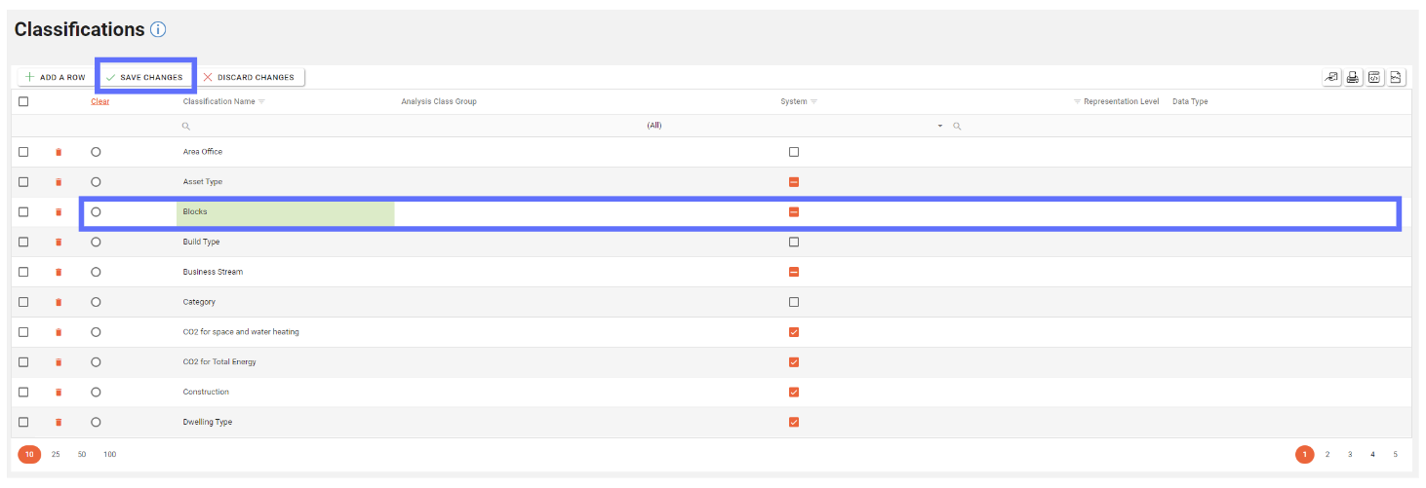Image resolution: width=1426 pixels, height=488 pixels.
Task: Go to page 3 of results
Action: 1350,455
